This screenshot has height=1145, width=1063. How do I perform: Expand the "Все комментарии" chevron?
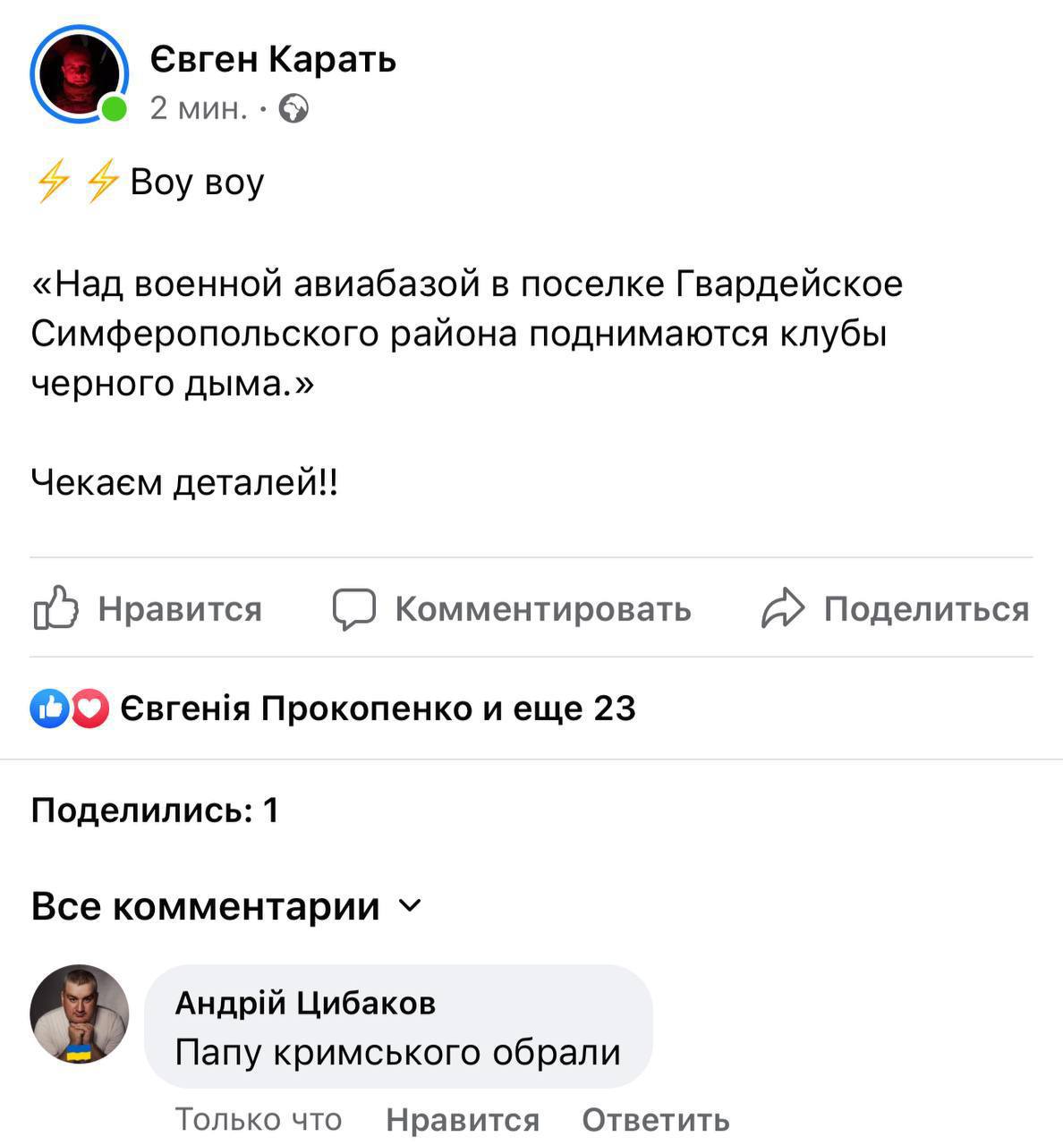click(x=409, y=905)
